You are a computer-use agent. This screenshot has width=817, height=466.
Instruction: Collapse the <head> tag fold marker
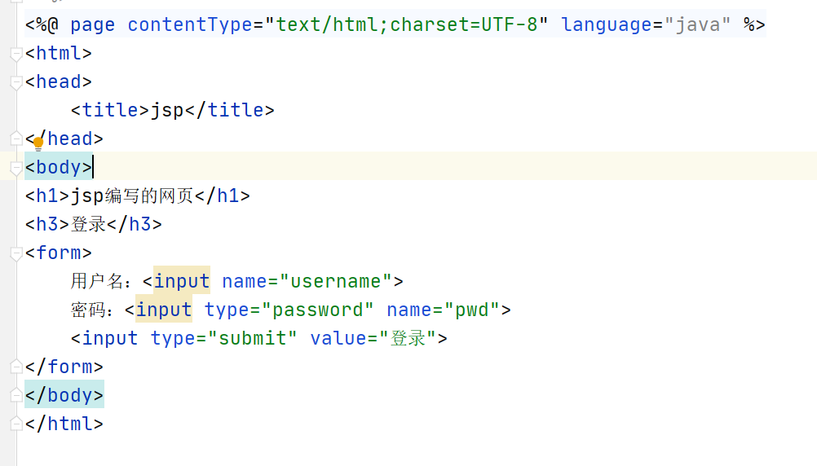click(16, 82)
